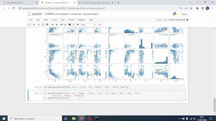
Task: Open tab search chevron dropdown
Action: (x=190, y=2)
